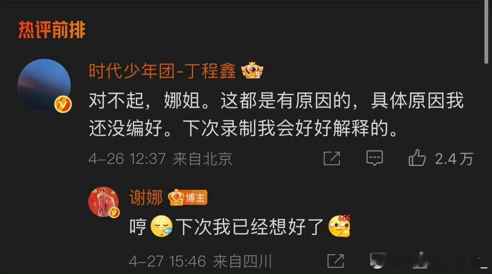Like 丁程鑫's comment with the thumbs-up icon

coord(417,158)
